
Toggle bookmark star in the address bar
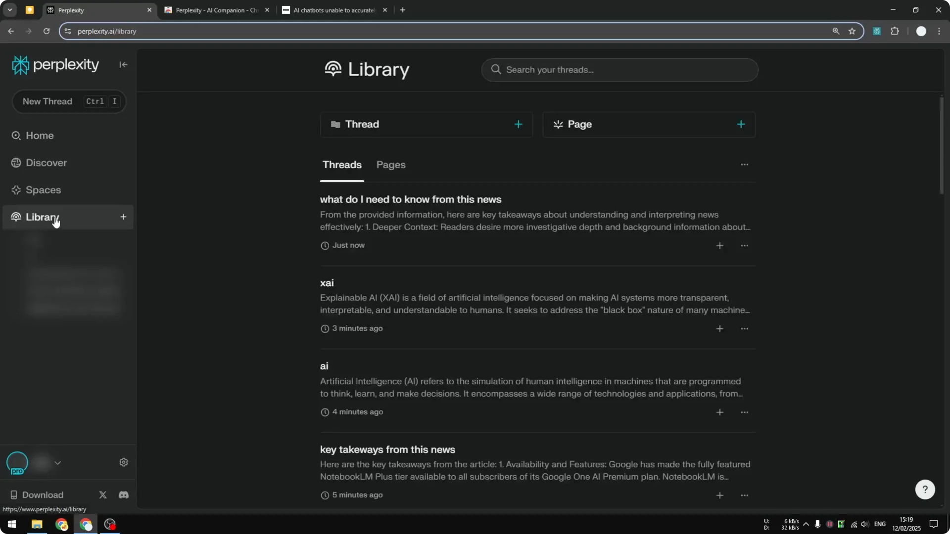tap(853, 31)
